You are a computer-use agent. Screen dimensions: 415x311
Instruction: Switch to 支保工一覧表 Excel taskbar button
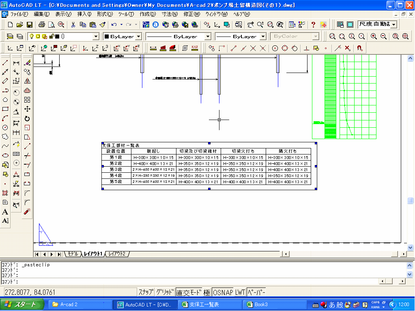pos(210,305)
